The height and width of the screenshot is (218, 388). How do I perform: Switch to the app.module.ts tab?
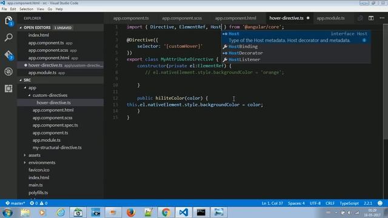click(330, 18)
